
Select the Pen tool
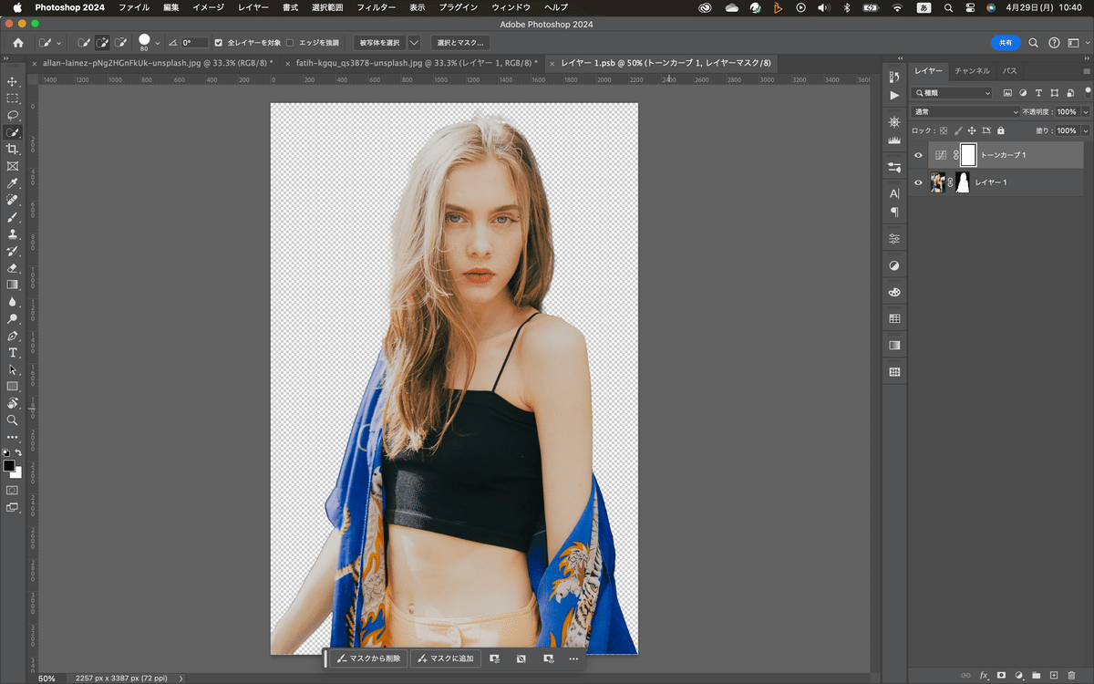(13, 337)
